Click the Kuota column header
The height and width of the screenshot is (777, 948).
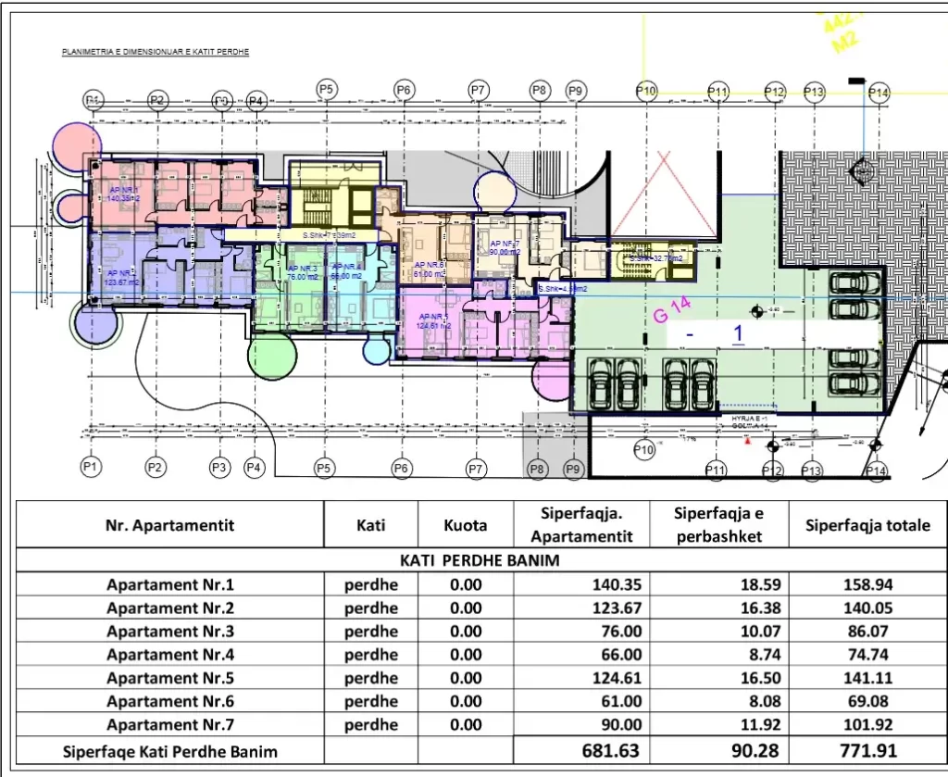(465, 525)
